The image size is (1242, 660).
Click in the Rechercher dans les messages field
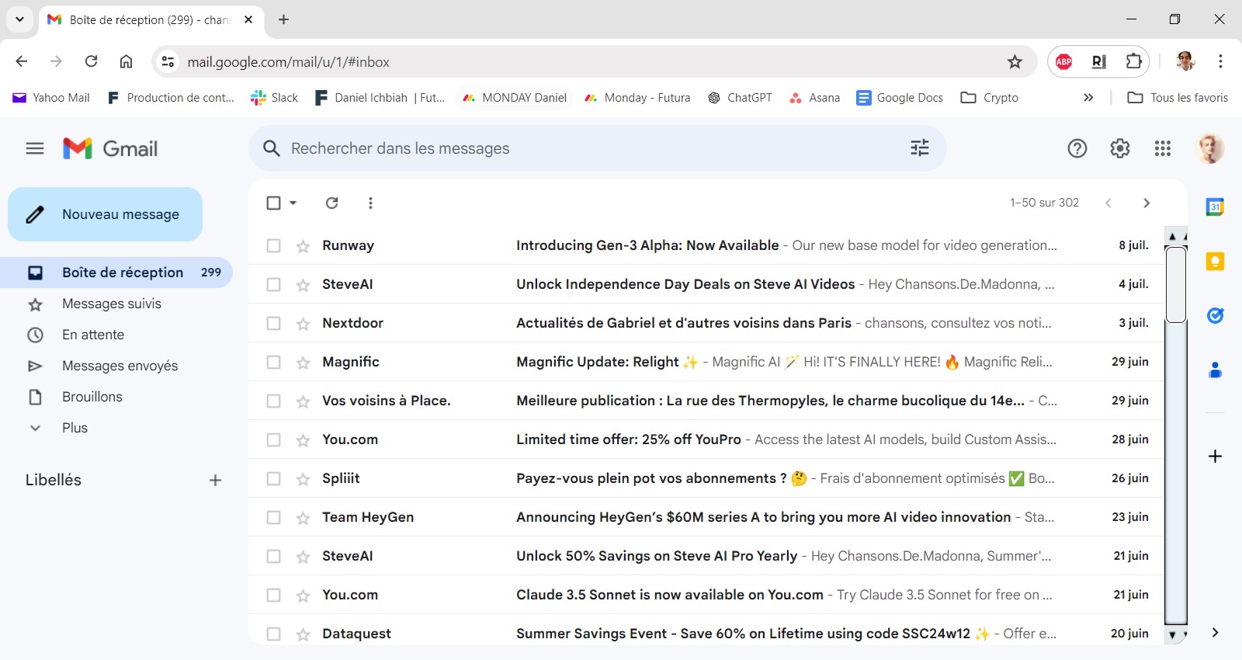coord(598,148)
